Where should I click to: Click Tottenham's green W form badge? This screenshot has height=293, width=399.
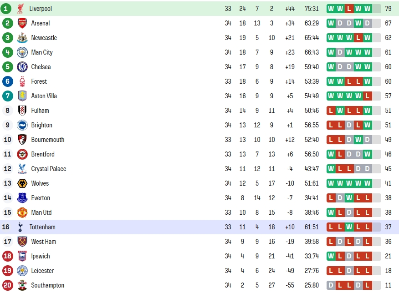(349, 227)
